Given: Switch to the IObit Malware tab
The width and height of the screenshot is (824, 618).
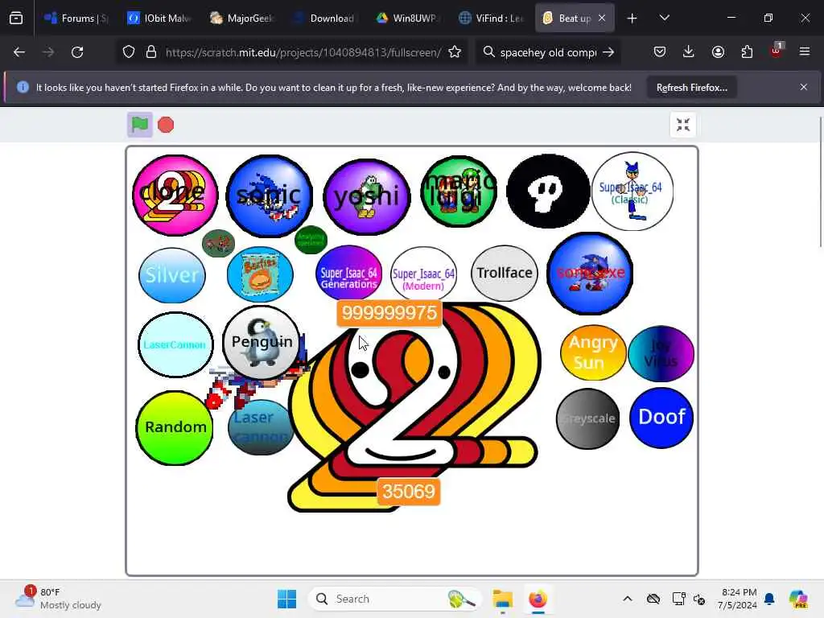Looking at the screenshot, I should pyautogui.click(x=159, y=18).
